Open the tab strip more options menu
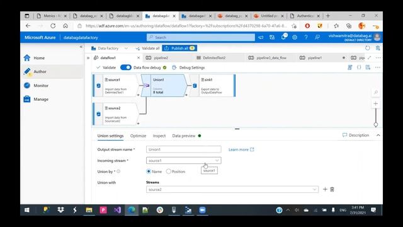This screenshot has width=403, height=227. click(378, 57)
